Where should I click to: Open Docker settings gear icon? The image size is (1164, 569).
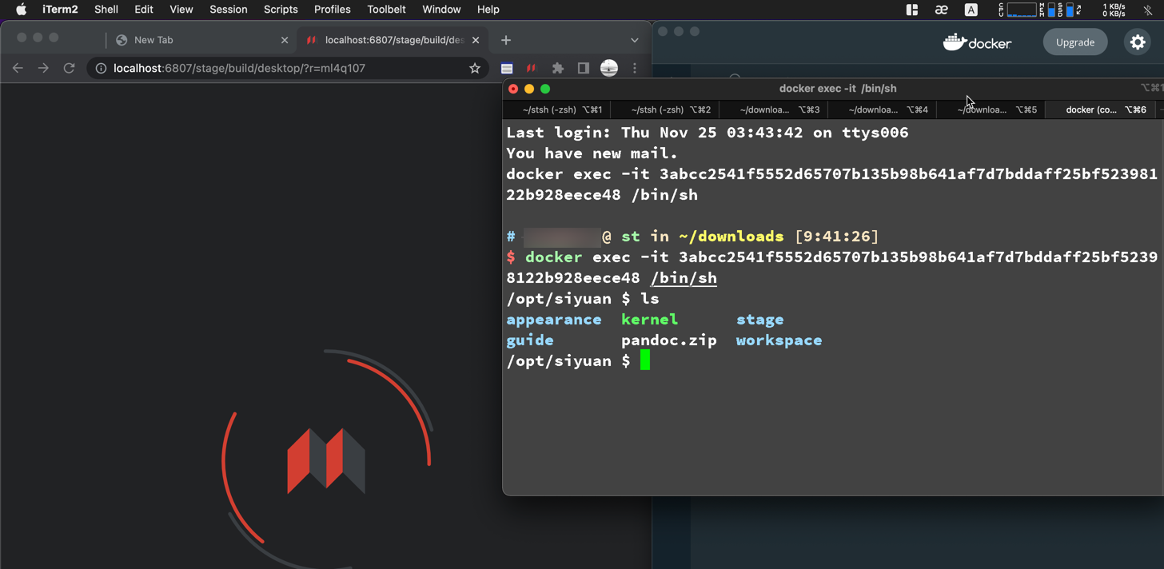tap(1137, 42)
